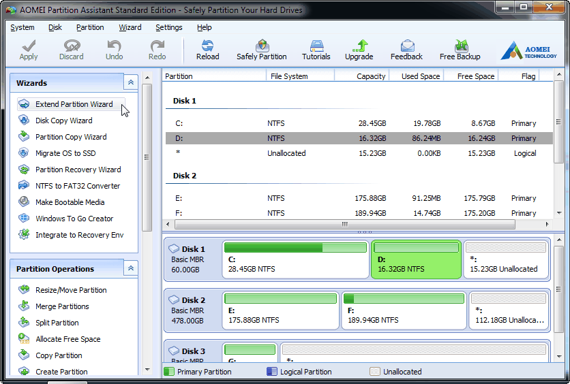Screen dimensions: 570x384
Task: Click the AOMEI Technology logo
Action: (528, 50)
